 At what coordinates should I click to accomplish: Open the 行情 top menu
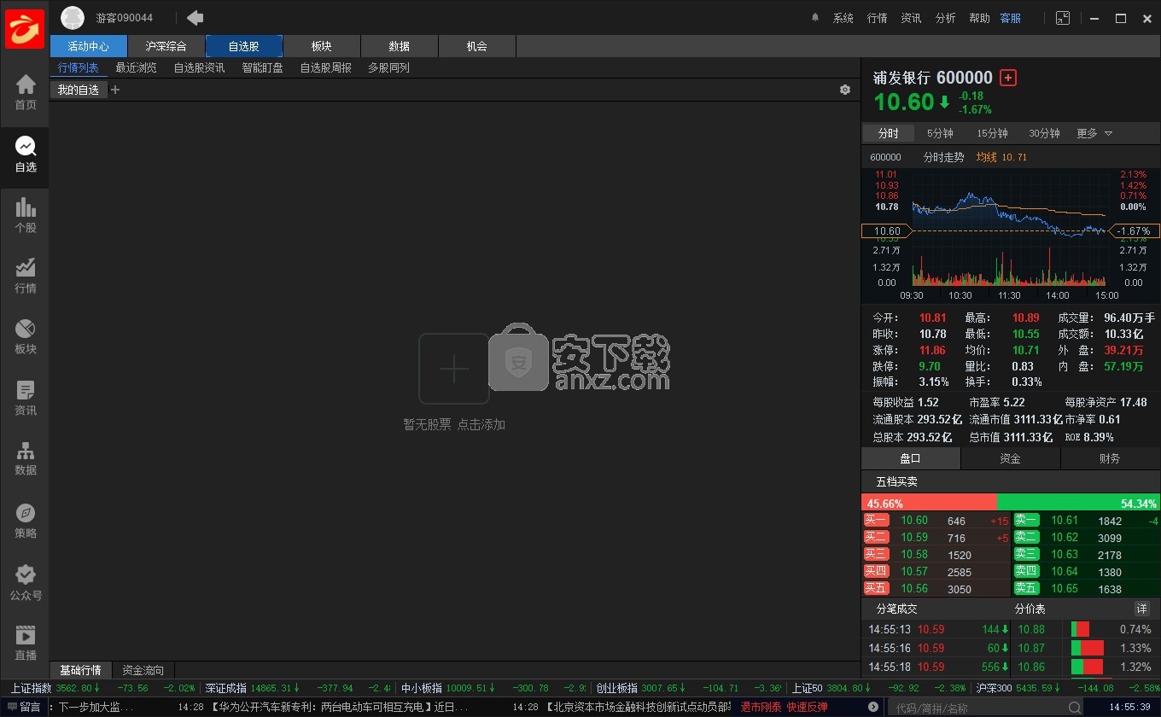878,18
